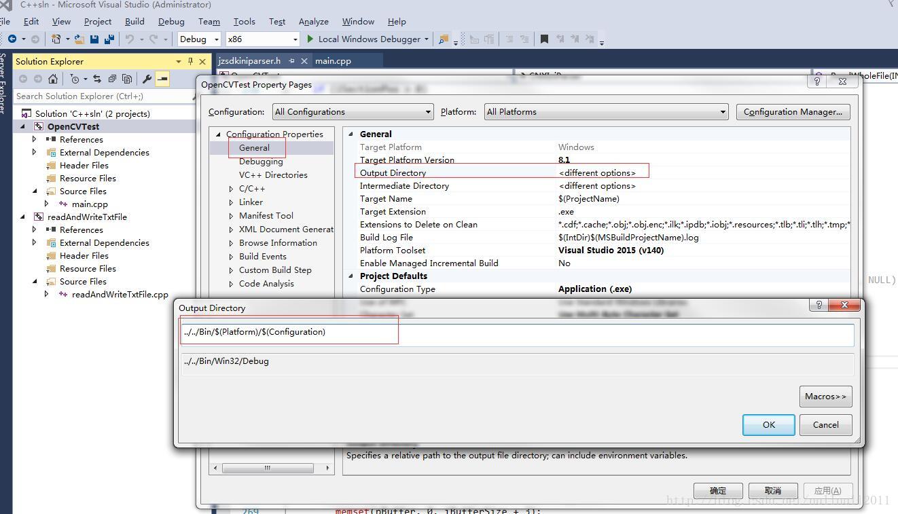This screenshot has height=514, width=898.
Task: Click the New Project toolbar icon
Action: [x=56, y=39]
